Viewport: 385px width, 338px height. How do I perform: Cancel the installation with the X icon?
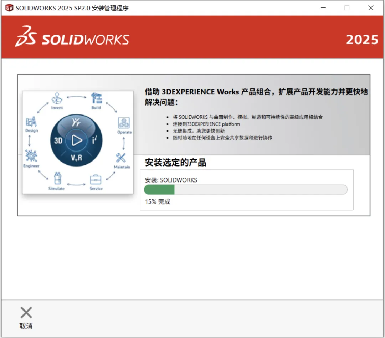[x=26, y=312]
